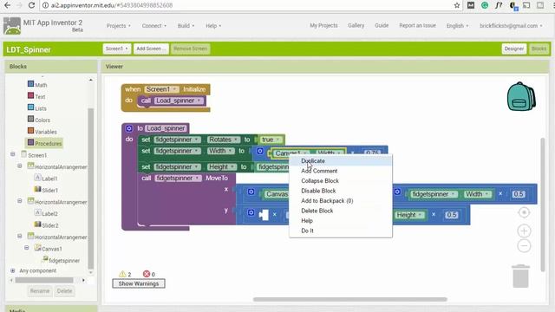Choose Do It from the context menu

click(341, 231)
